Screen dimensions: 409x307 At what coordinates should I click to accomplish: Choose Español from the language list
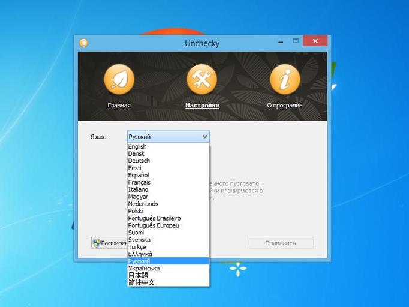[169, 175]
